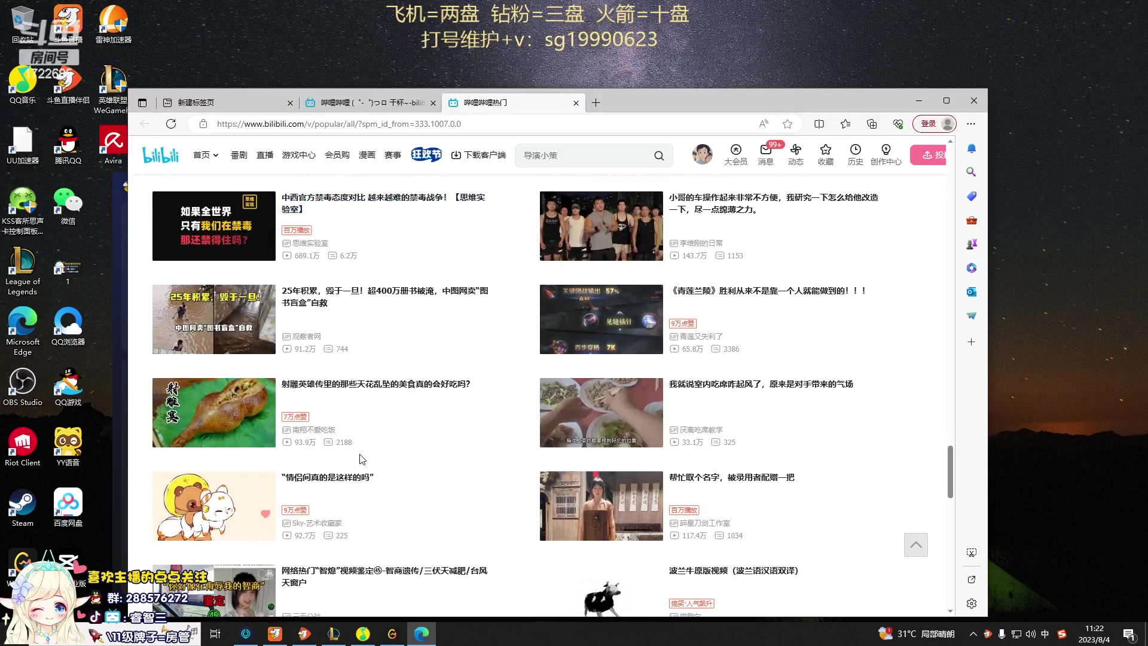This screenshot has width=1148, height=646.
Task: Open OBS Studio desktop icon
Action: 23,387
